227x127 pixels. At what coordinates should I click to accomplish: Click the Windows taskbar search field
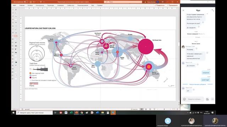tap(34, 113)
